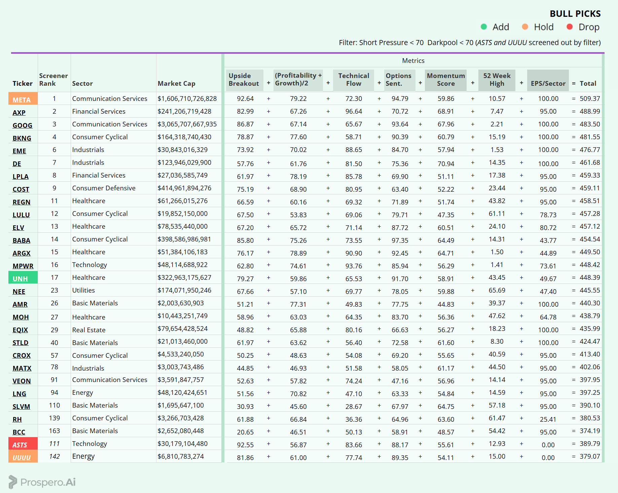Open the BKNG ticker link

click(22, 138)
